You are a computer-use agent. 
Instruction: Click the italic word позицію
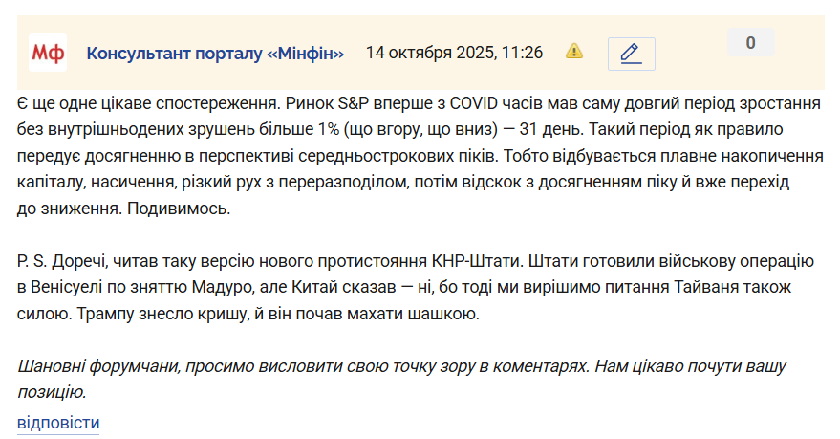click(52, 392)
